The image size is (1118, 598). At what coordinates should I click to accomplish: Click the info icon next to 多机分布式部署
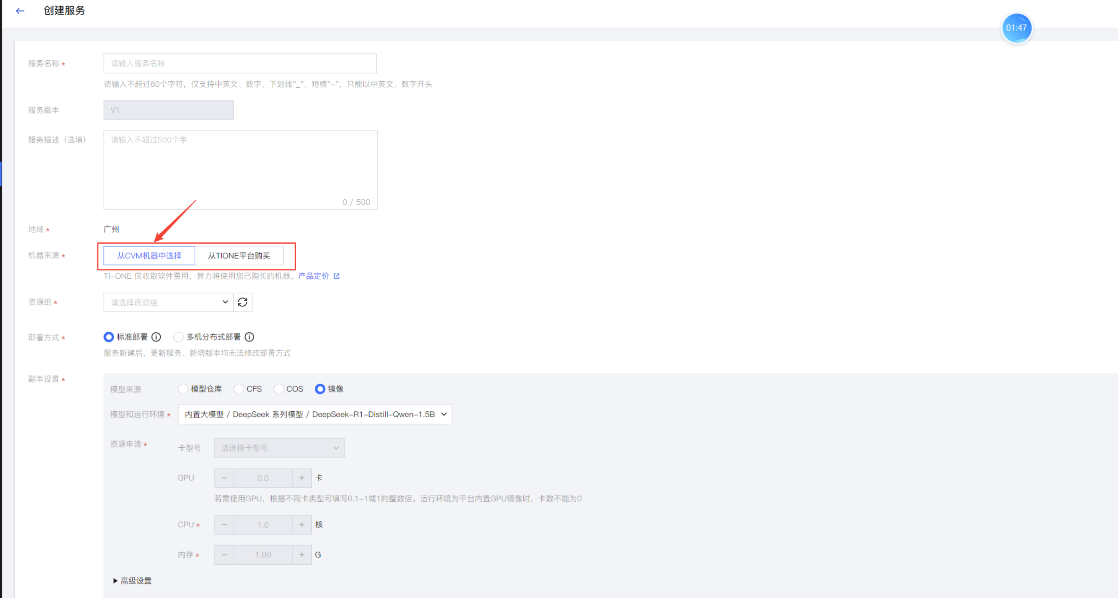[x=249, y=337]
